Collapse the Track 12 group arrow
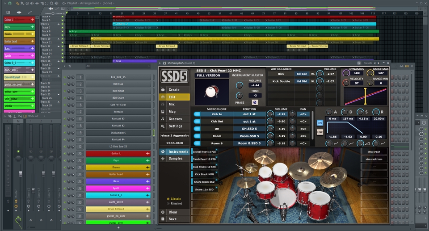The width and height of the screenshot is (429, 231). pyautogui.click(x=59, y=46)
